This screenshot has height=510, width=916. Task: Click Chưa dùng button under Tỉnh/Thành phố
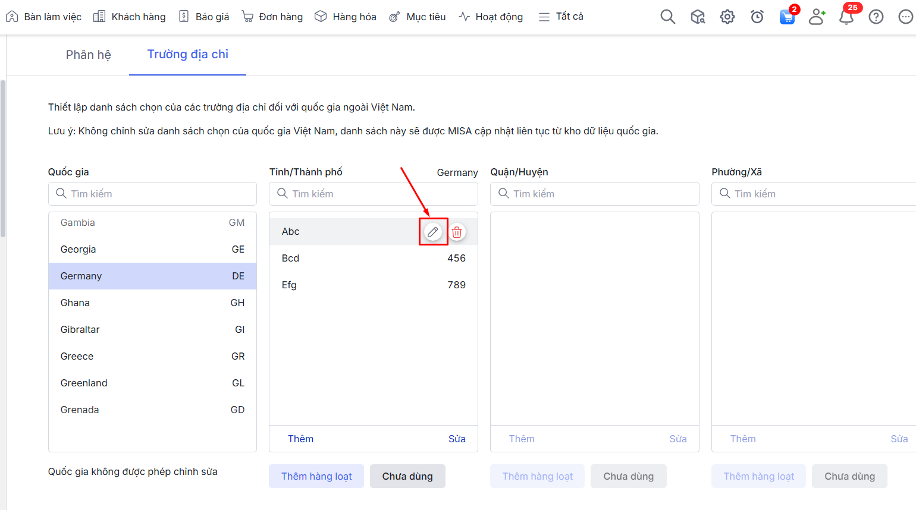pos(407,476)
